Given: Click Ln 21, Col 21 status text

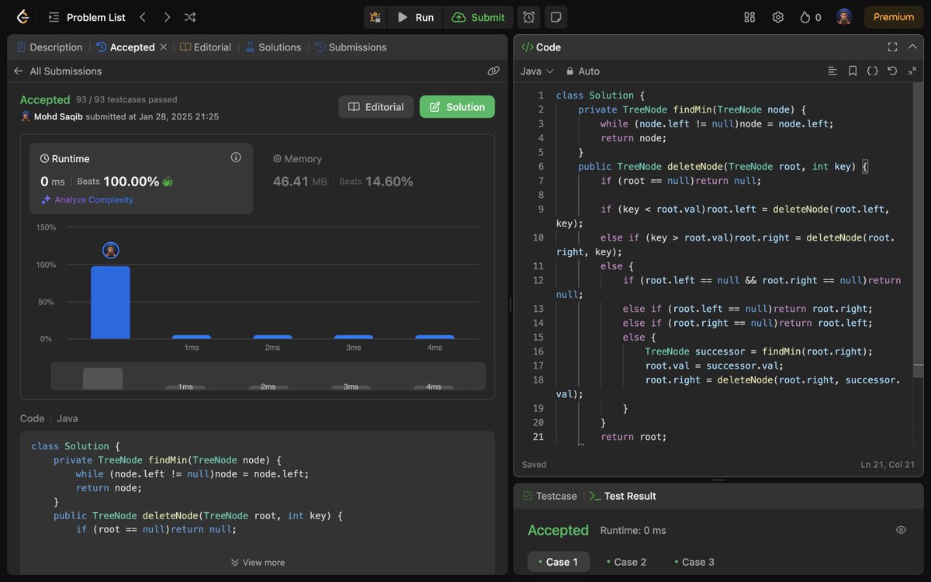Looking at the screenshot, I should pos(888,465).
